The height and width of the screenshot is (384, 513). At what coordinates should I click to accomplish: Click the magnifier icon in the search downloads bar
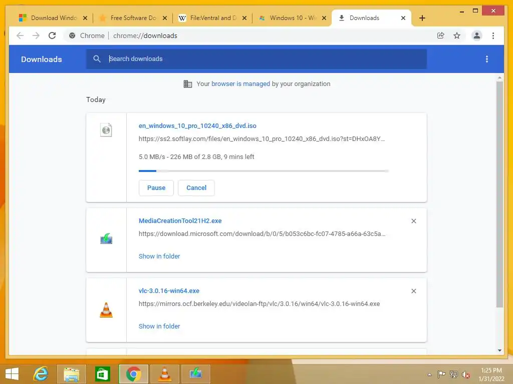97,59
